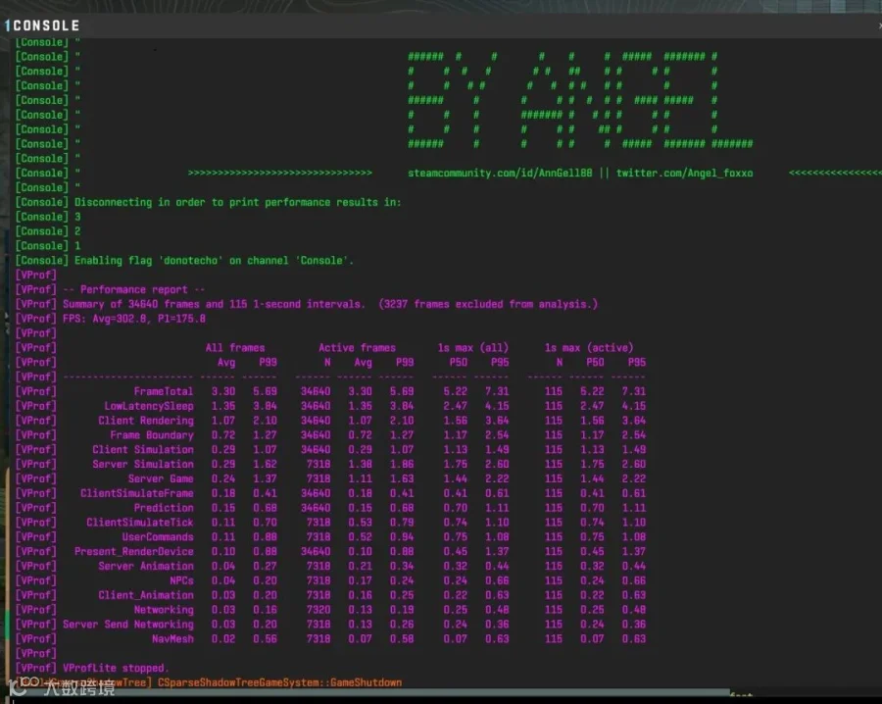Click the Server Game row label
882x704 pixels.
(161, 478)
